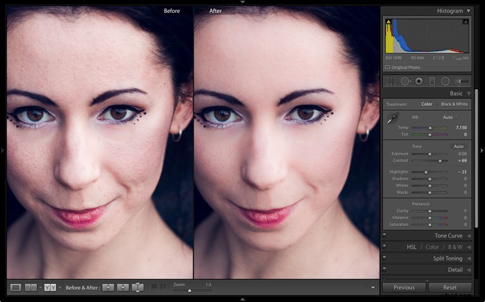The height and width of the screenshot is (302, 485).
Task: Select the Spot Removal tool
Action: tap(405, 81)
